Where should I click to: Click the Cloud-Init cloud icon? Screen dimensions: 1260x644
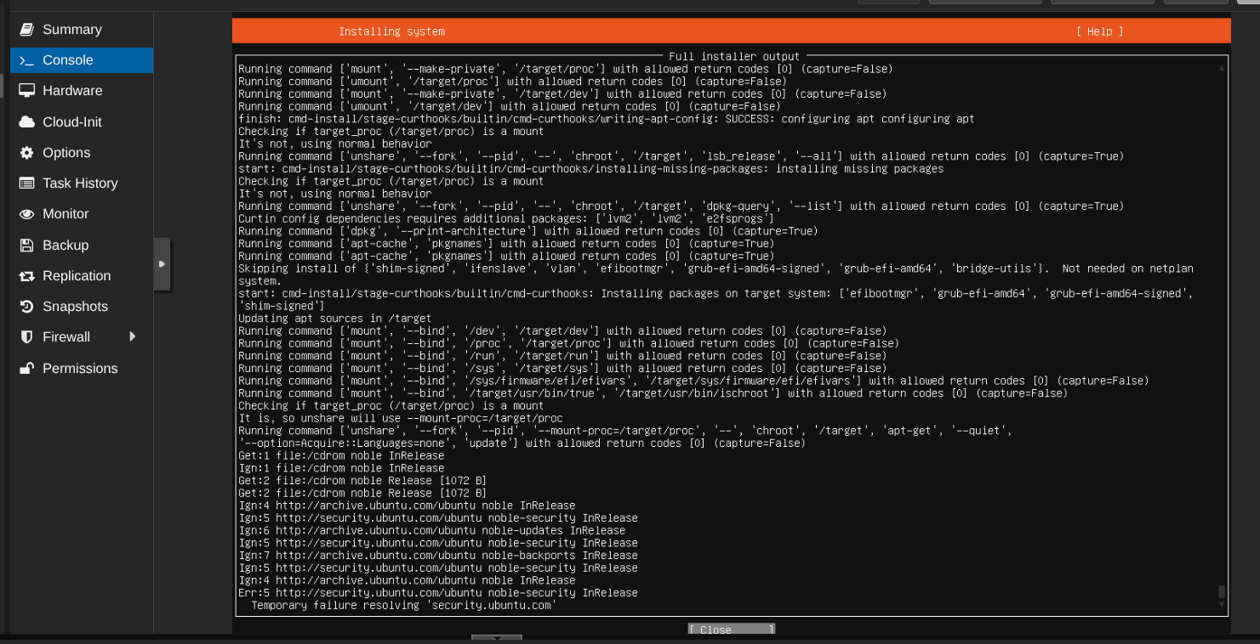coord(26,121)
